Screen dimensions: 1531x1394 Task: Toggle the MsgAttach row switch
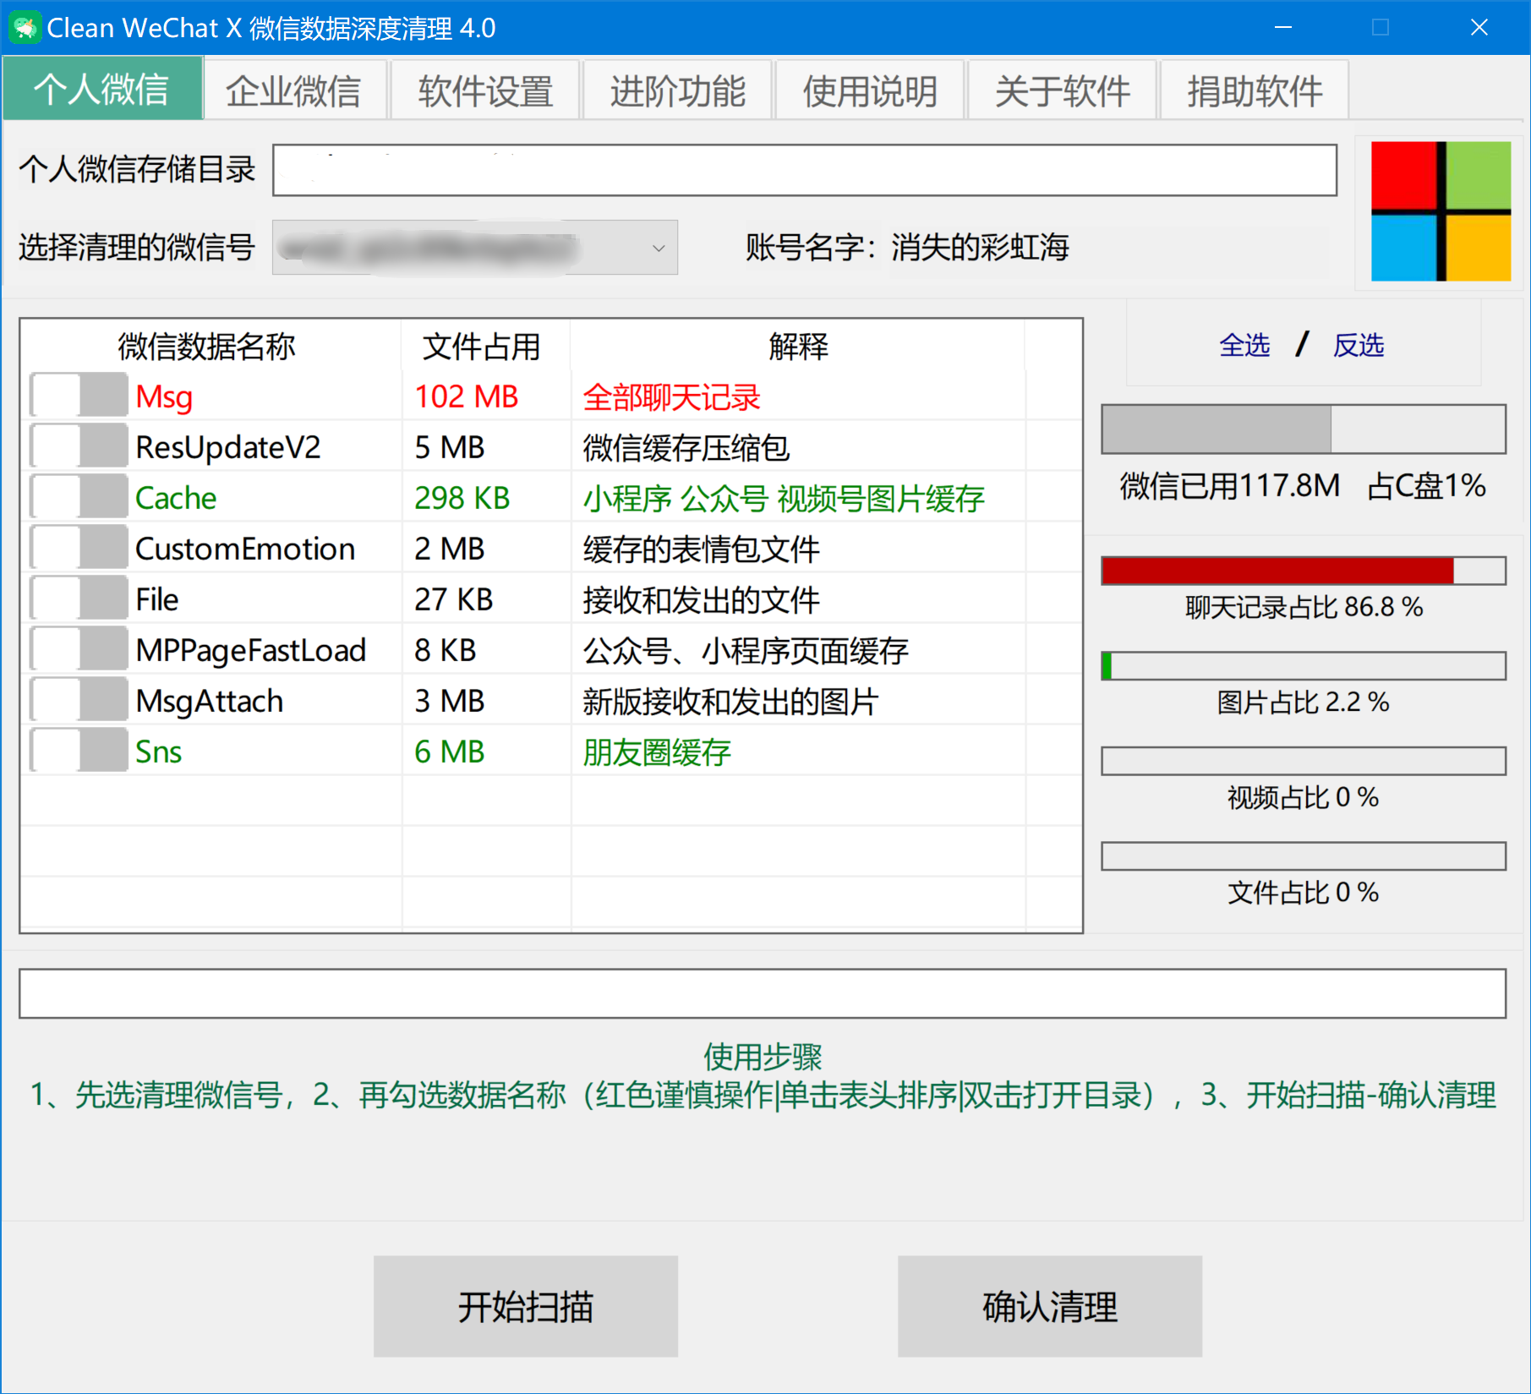[79, 700]
